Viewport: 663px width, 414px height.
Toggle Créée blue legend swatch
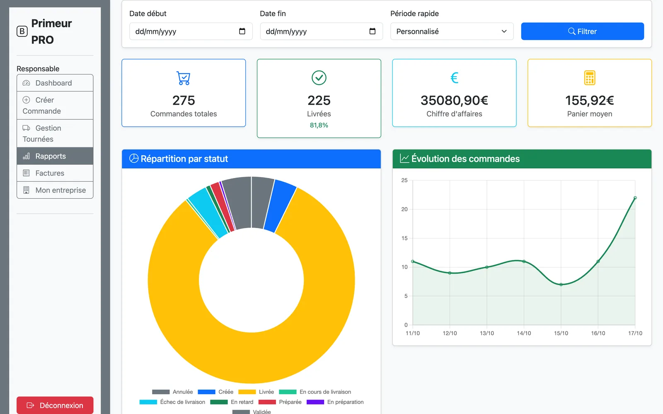[206, 392]
